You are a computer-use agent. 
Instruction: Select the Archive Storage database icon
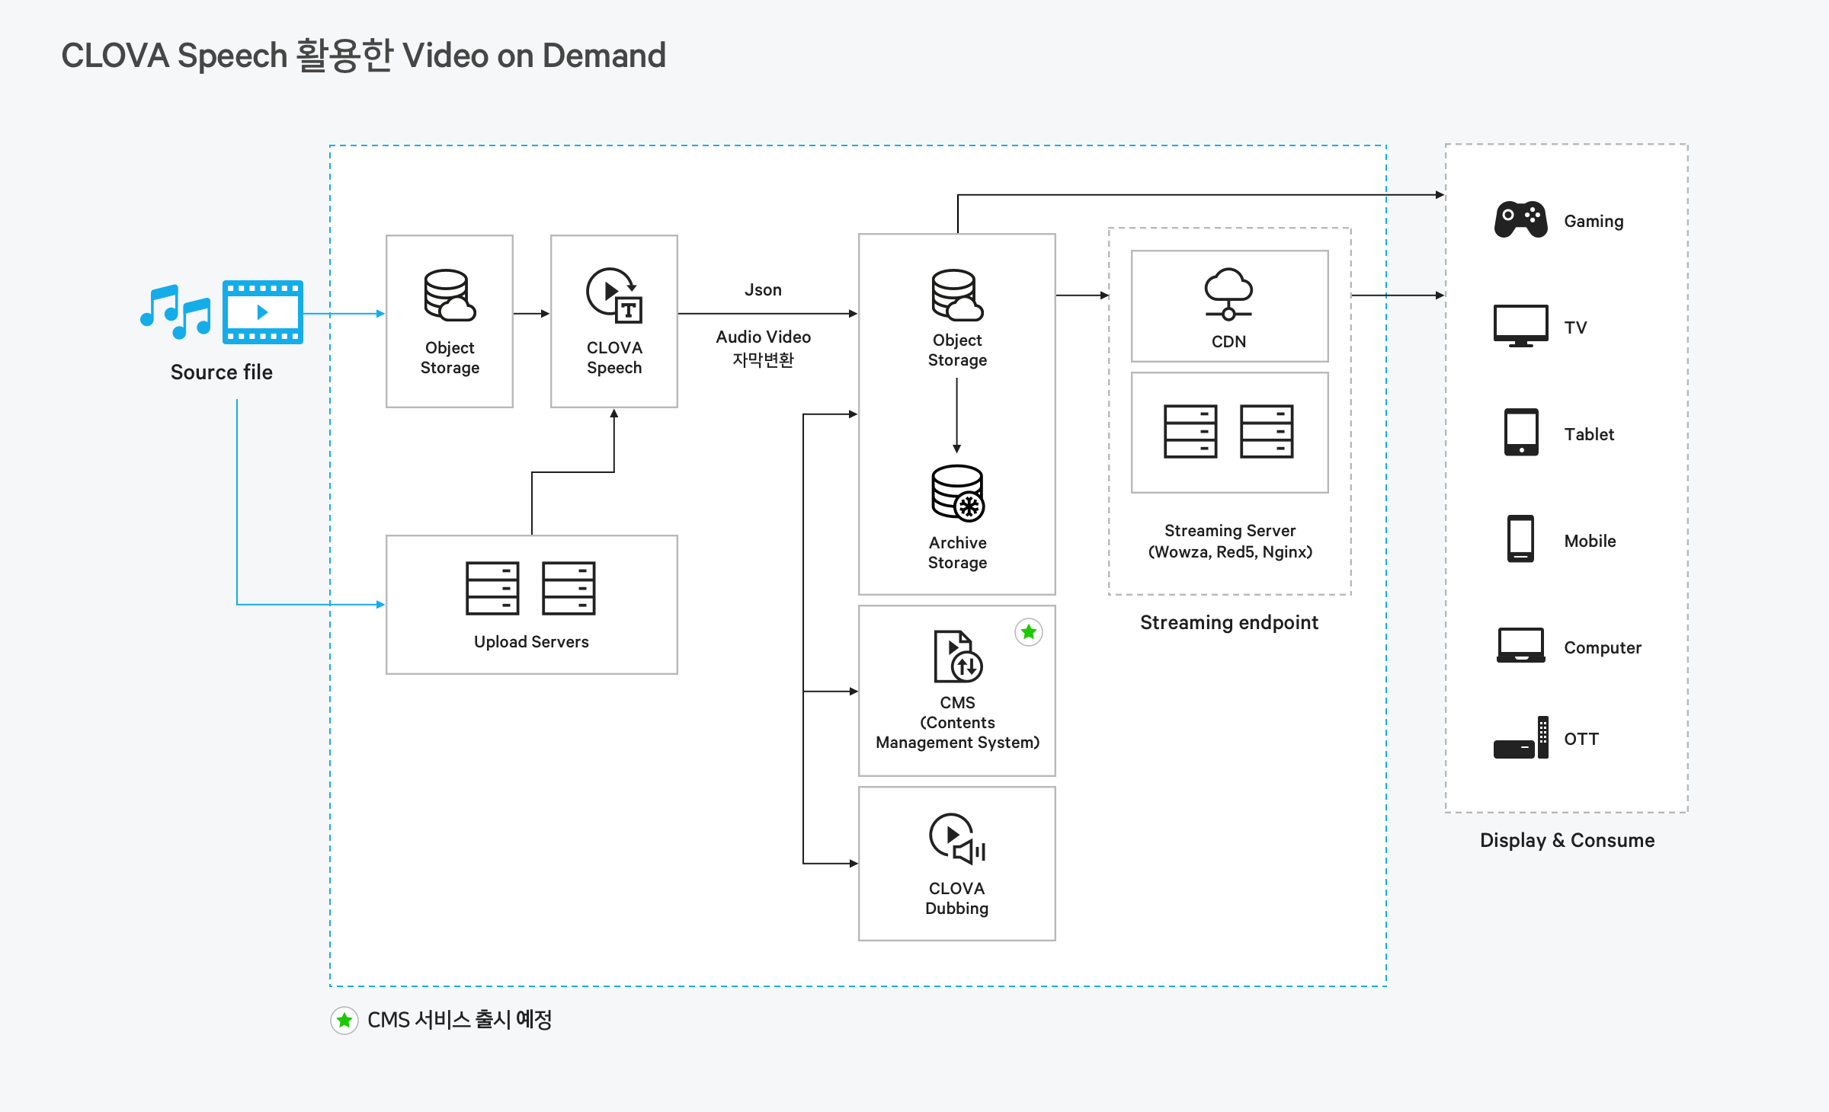(x=958, y=494)
